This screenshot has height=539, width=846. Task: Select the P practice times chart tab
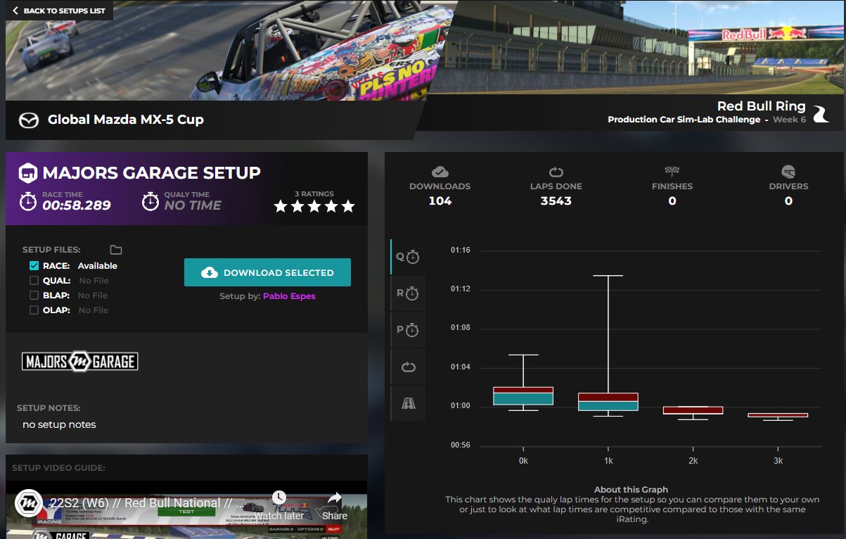pos(408,330)
